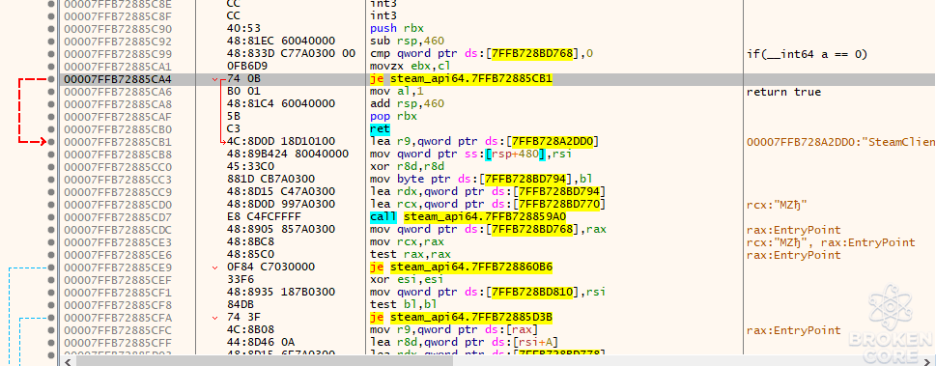Select address 00007FFB72885CFF
This screenshot has width=936, height=366.
tap(118, 342)
